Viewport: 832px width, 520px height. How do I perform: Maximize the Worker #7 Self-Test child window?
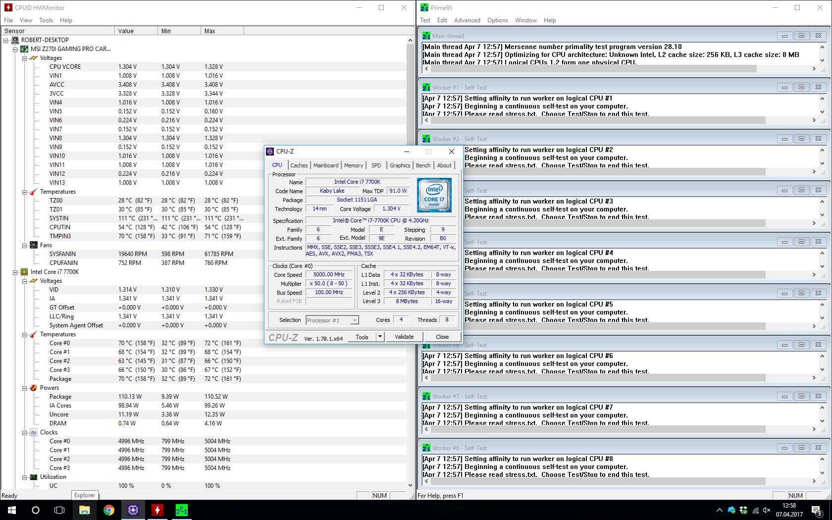(x=801, y=396)
